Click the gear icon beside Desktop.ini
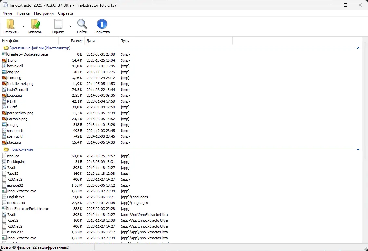 (4, 162)
